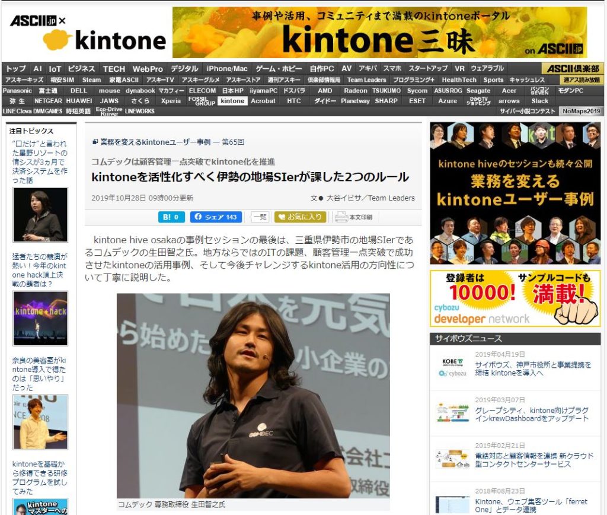Open the アスキーキッズ sub-navigation link

tap(24, 80)
